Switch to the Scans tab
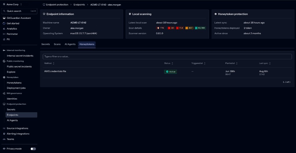 click(57, 44)
